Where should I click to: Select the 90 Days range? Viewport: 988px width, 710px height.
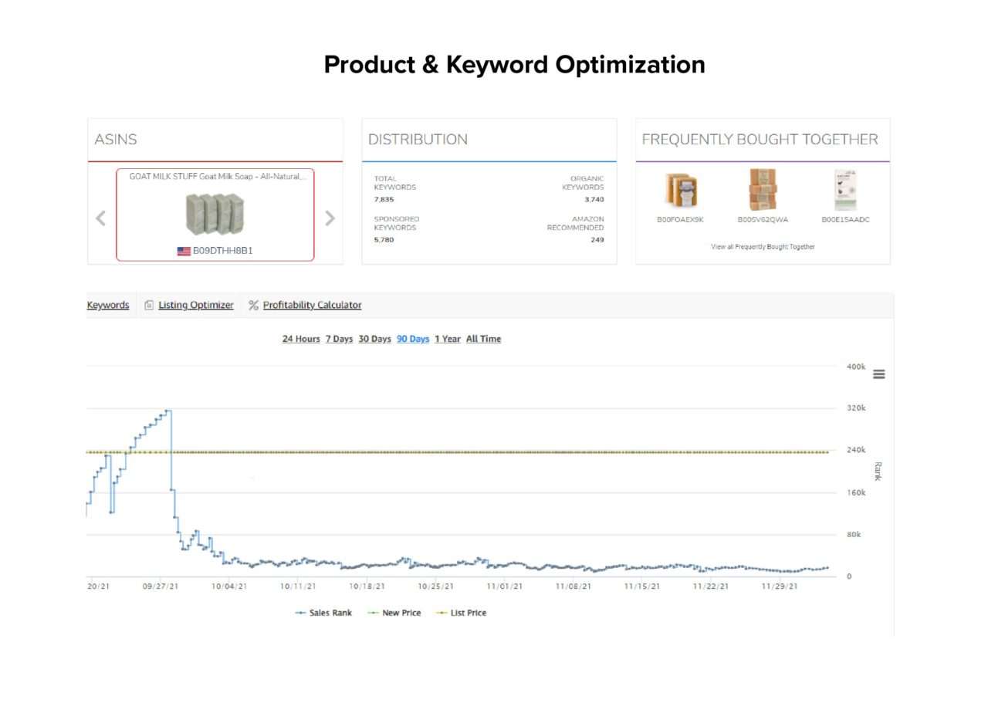413,339
